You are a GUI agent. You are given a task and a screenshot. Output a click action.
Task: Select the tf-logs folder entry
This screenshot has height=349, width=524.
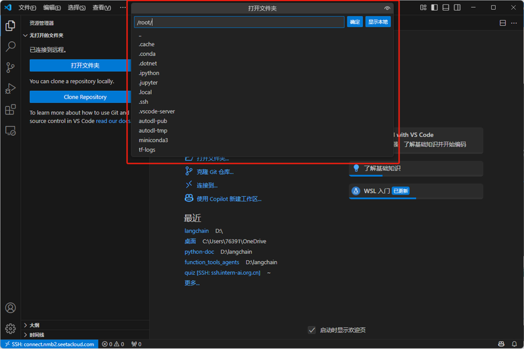coord(262,149)
